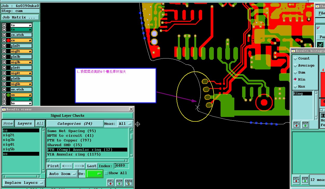Click the Index input field

click(121, 166)
